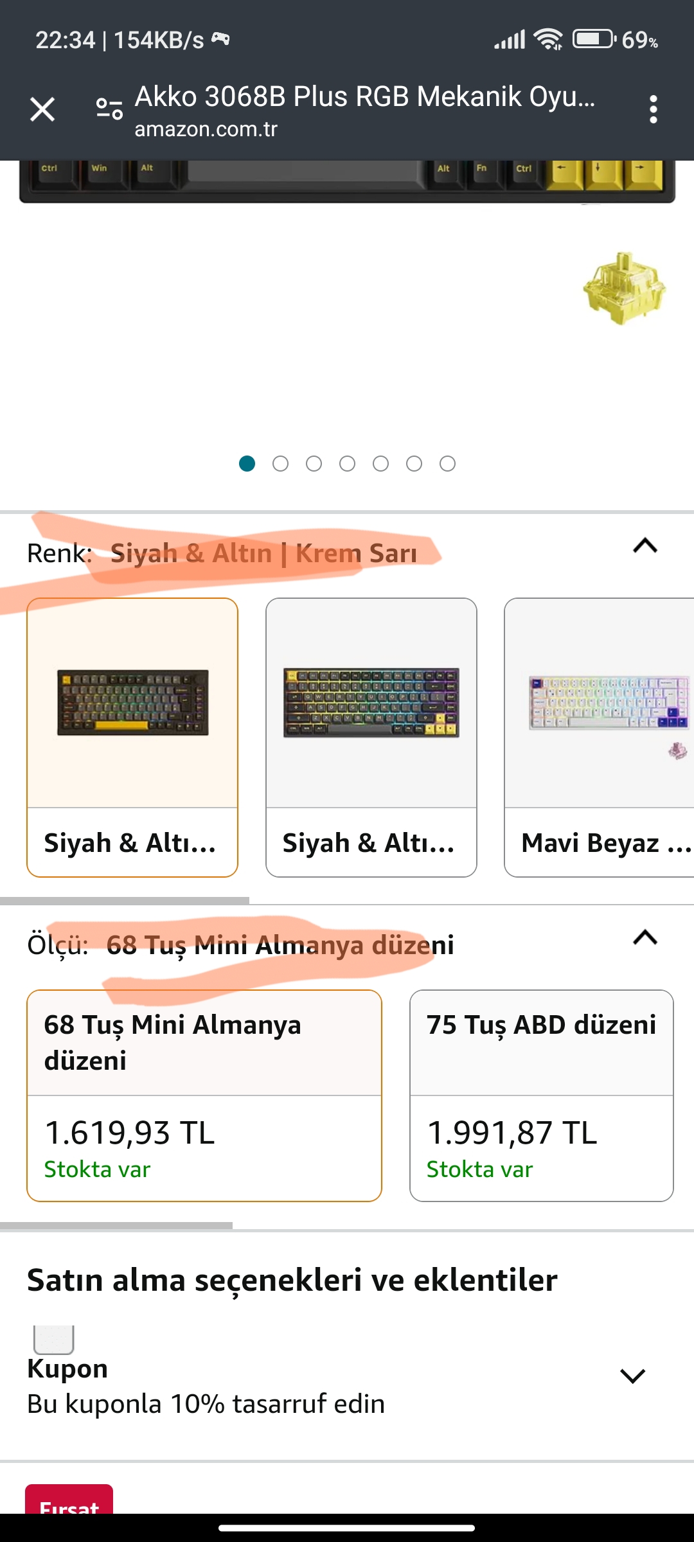The width and height of the screenshot is (694, 1542).
Task: Select first Siyah & Altın color option
Action: [x=132, y=737]
